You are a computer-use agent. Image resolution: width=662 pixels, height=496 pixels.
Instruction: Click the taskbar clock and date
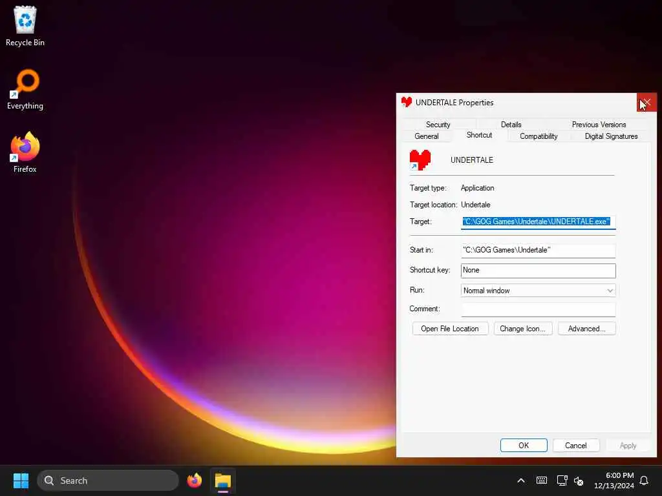(x=614, y=480)
